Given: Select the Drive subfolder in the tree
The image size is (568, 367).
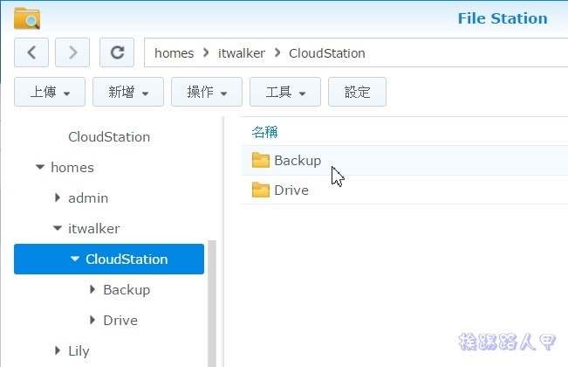Looking at the screenshot, I should coord(120,321).
